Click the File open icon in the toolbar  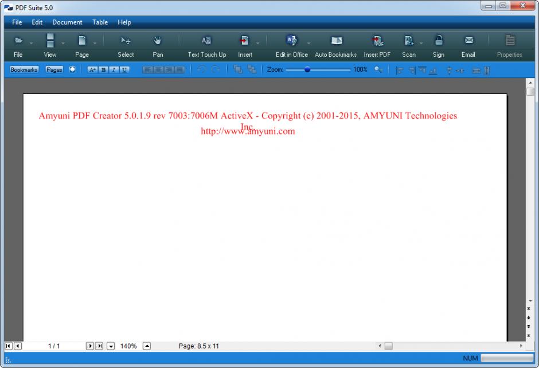pos(18,41)
